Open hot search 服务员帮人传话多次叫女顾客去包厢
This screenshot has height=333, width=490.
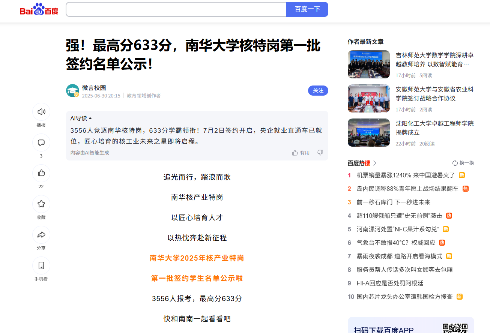click(x=405, y=270)
